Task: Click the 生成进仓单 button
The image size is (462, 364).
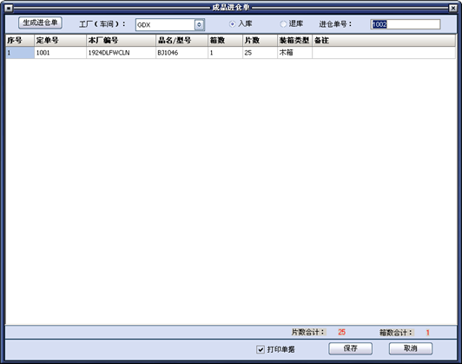Action: (40, 23)
